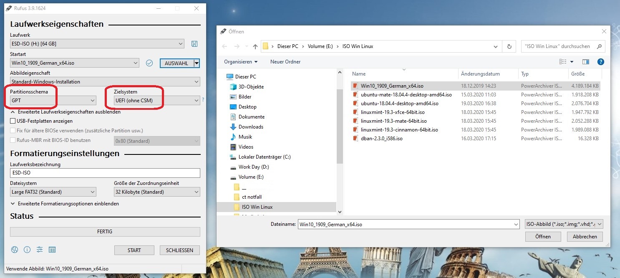Open Musik in the navigation tree
Image resolution: width=620 pixels, height=278 pixels.
[x=241, y=137]
